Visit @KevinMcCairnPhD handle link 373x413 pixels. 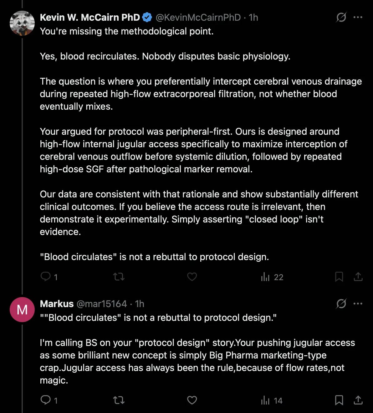(x=198, y=18)
